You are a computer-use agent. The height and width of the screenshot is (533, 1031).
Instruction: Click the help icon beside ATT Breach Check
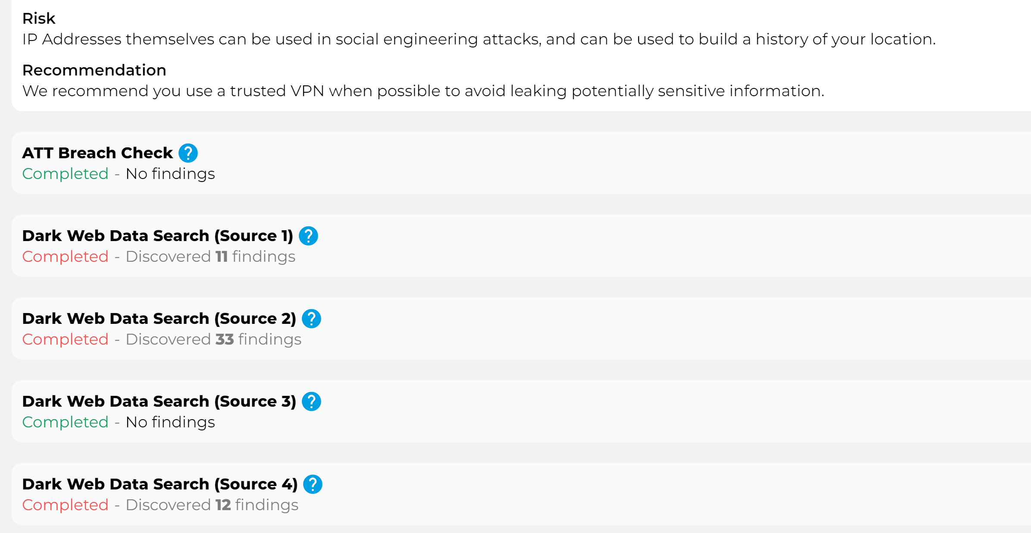[x=188, y=153]
